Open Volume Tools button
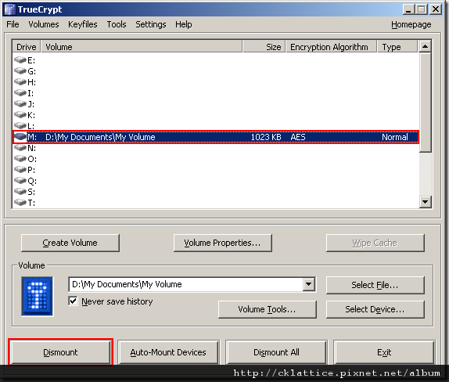 pos(268,309)
